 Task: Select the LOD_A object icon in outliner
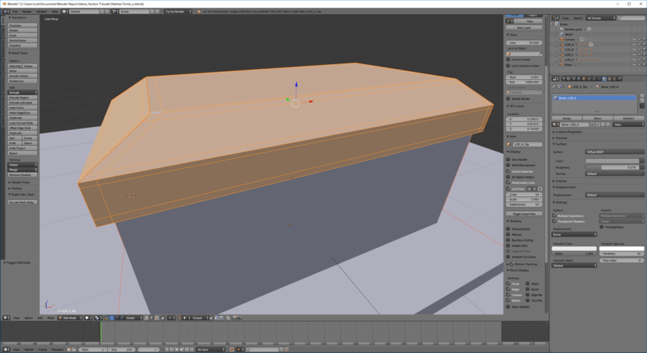(561, 44)
